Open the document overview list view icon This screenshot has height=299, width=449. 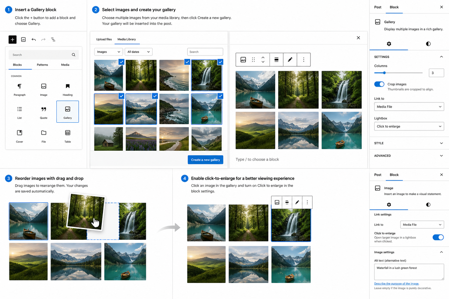click(53, 39)
